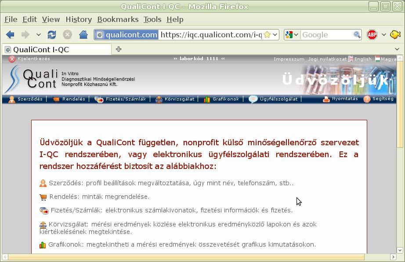Open the Google search engine selector
Viewport: 405px width, 262px height.
292,35
